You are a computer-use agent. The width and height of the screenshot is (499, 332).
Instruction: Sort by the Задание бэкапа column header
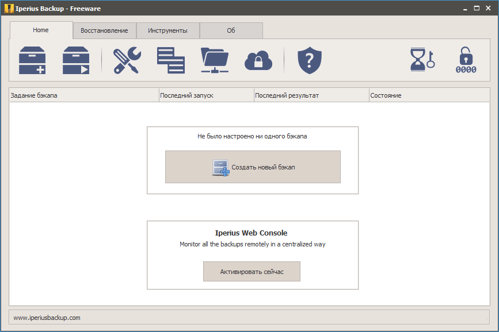tap(84, 95)
